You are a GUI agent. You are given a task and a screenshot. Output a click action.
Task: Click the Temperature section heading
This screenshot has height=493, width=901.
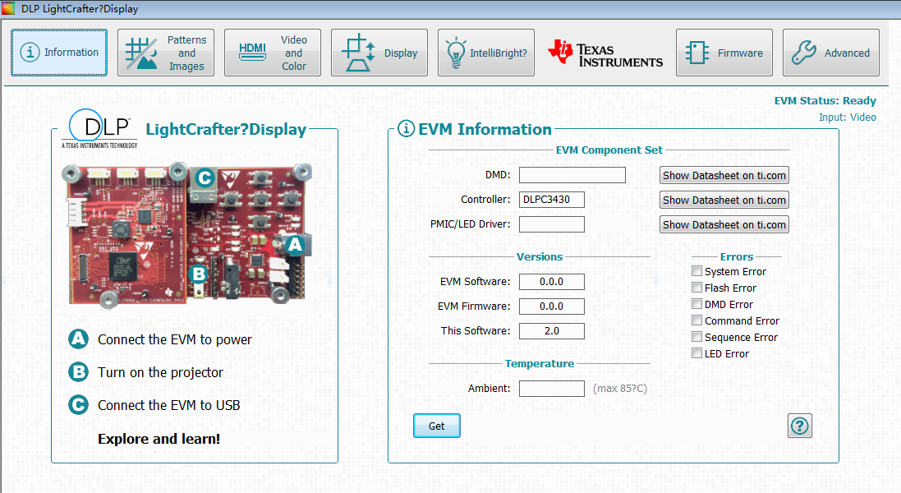pos(540,364)
